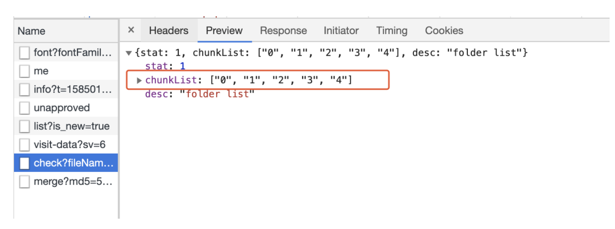Select the font?fontFamil request file icon

pos(24,53)
